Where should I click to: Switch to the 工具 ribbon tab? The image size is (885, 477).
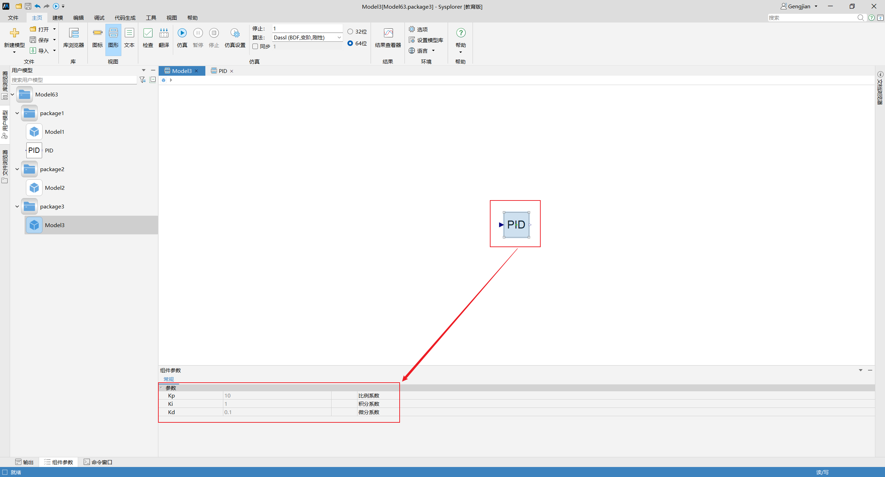coord(151,18)
